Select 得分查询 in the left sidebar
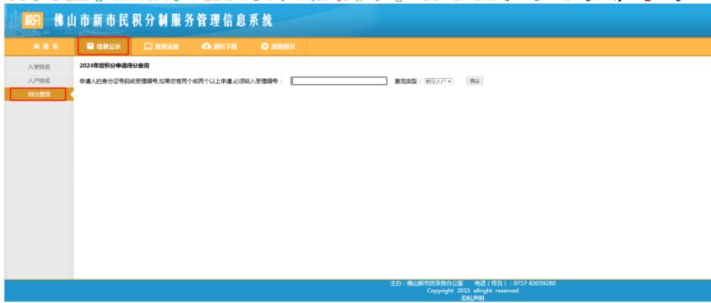Viewport: 711px width, 303px height. [38, 94]
